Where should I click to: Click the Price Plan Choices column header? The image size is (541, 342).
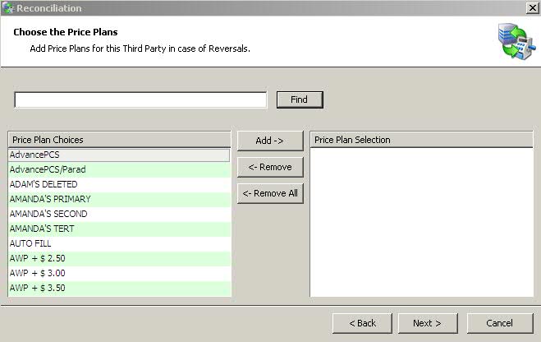click(x=119, y=140)
